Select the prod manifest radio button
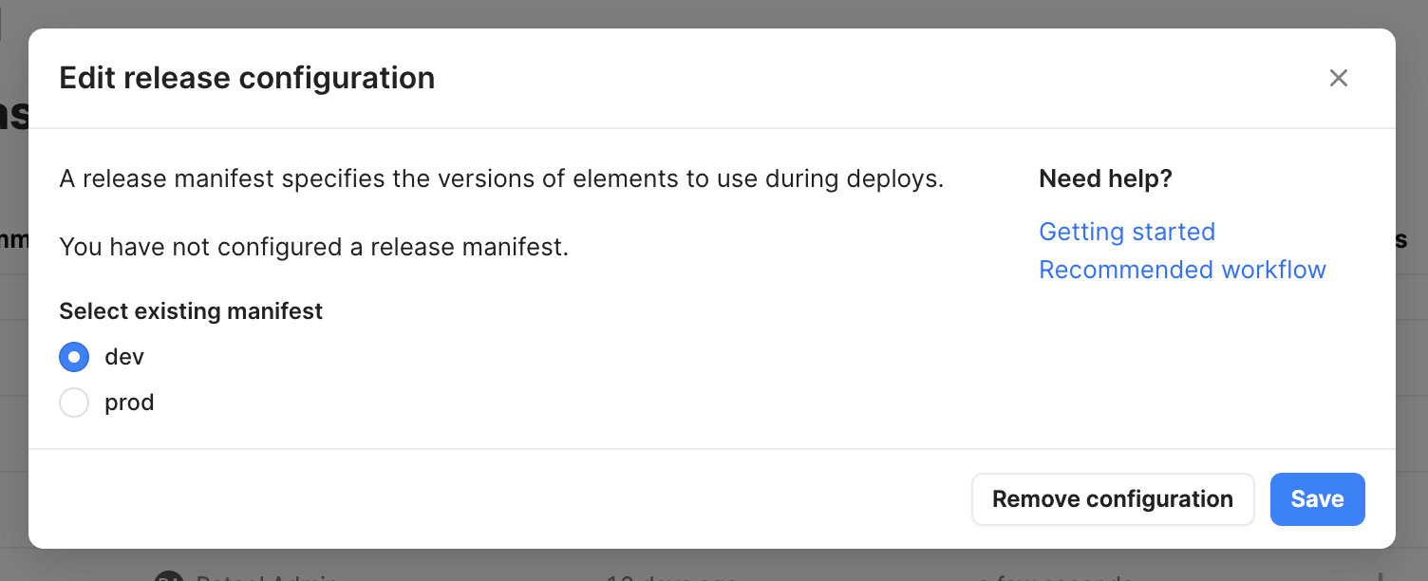Viewport: 1428px width, 581px height. click(74, 403)
